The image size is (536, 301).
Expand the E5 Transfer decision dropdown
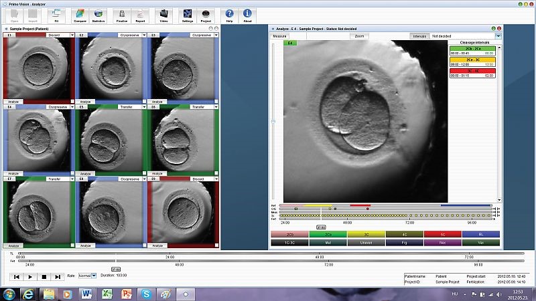[144, 106]
